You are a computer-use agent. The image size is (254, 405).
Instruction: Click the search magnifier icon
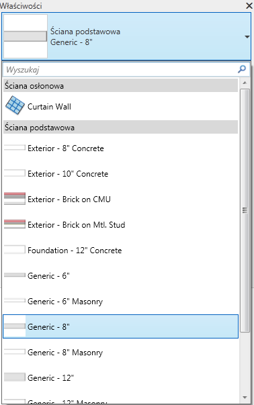pos(242,69)
